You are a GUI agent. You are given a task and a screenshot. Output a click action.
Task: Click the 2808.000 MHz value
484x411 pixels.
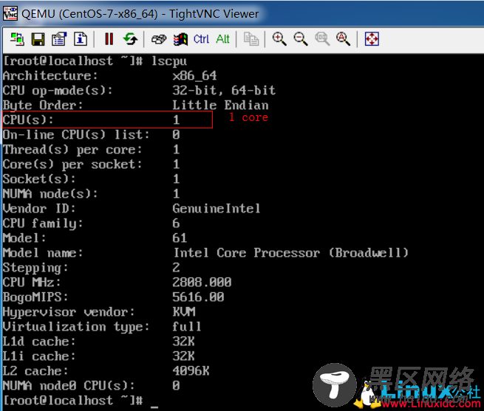202,282
